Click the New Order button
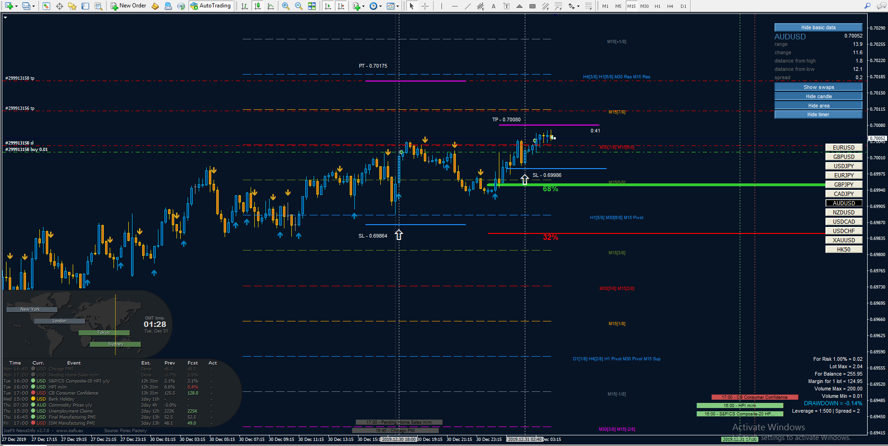Image resolution: width=888 pixels, height=446 pixels. pos(128,6)
